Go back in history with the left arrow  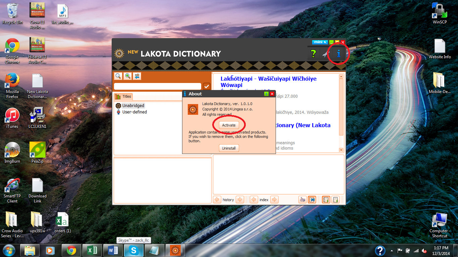pyautogui.click(x=217, y=200)
